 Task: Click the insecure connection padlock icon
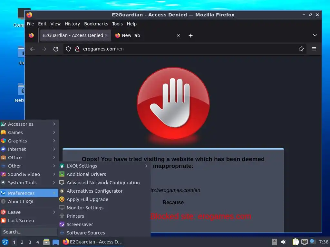point(77,49)
